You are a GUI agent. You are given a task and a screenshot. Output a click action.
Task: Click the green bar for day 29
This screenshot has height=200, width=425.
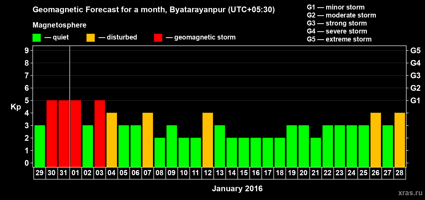pos(40,146)
